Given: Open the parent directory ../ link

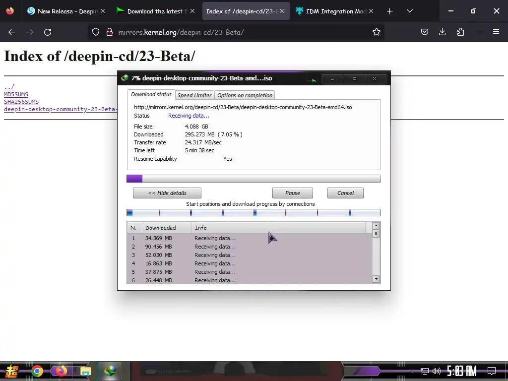Looking at the screenshot, I should click(x=9, y=87).
